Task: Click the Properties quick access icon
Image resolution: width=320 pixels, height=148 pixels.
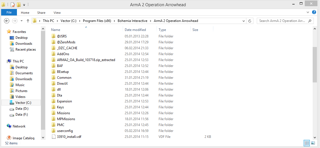Action: (13, 5)
